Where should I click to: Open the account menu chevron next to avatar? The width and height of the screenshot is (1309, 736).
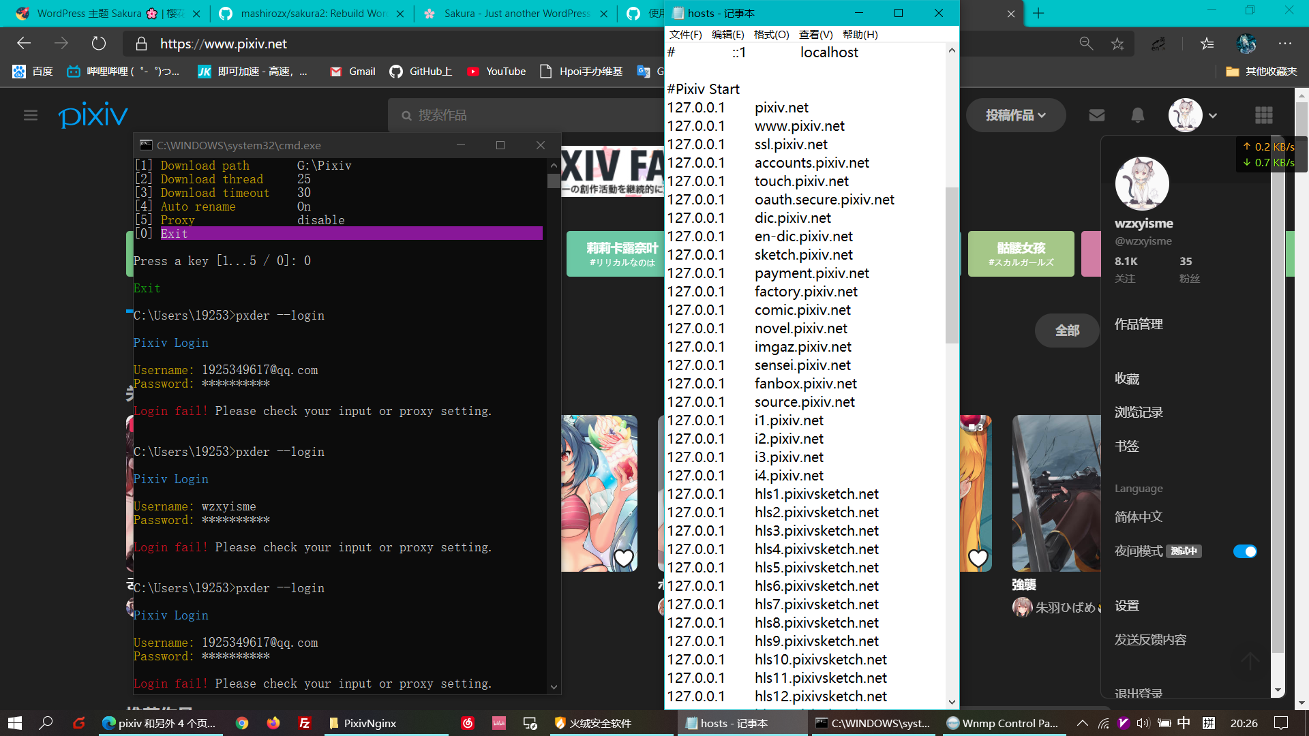(x=1213, y=115)
